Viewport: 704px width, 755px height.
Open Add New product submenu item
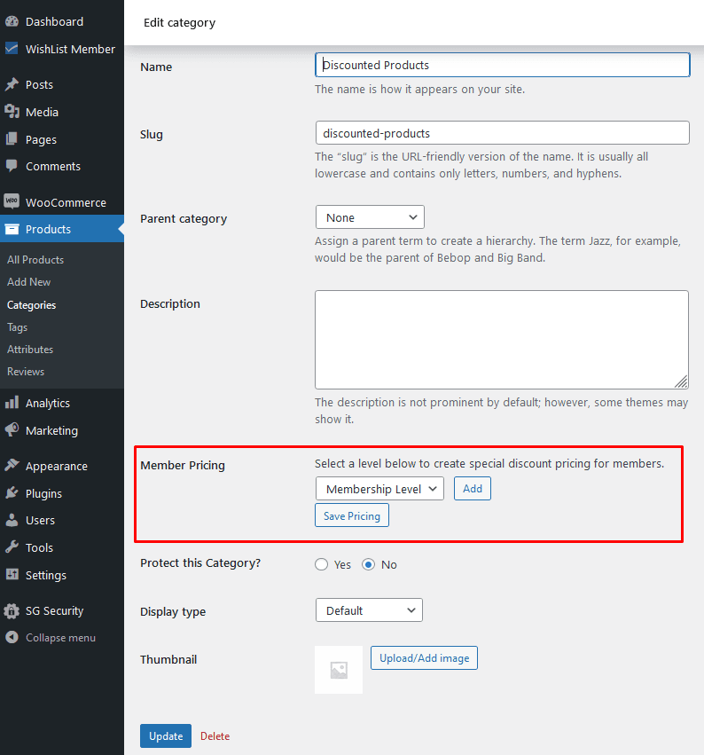29,281
